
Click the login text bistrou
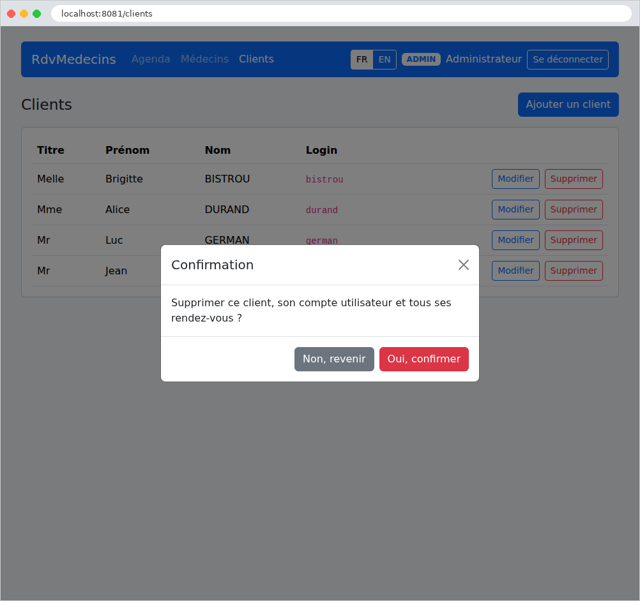point(324,179)
